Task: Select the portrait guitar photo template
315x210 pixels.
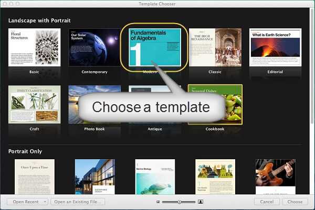Action: pyautogui.click(x=276, y=176)
